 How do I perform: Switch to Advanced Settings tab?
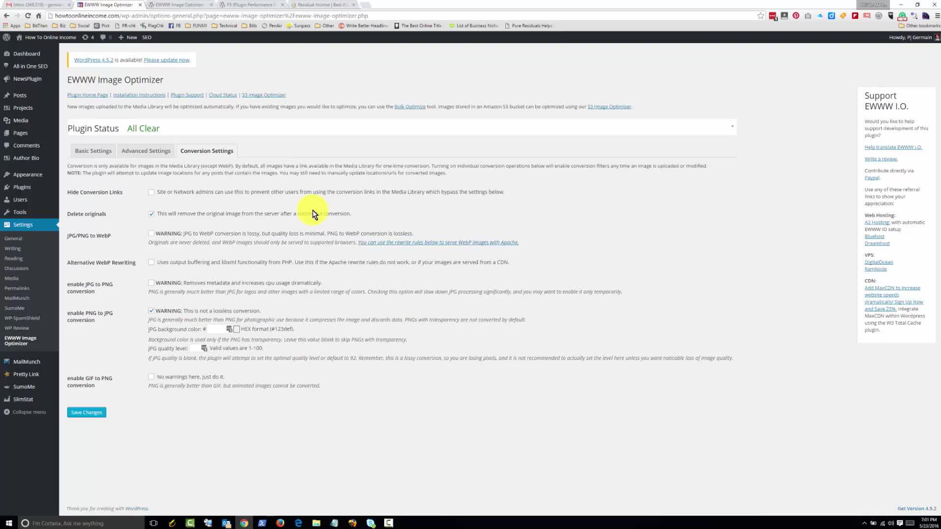click(146, 151)
